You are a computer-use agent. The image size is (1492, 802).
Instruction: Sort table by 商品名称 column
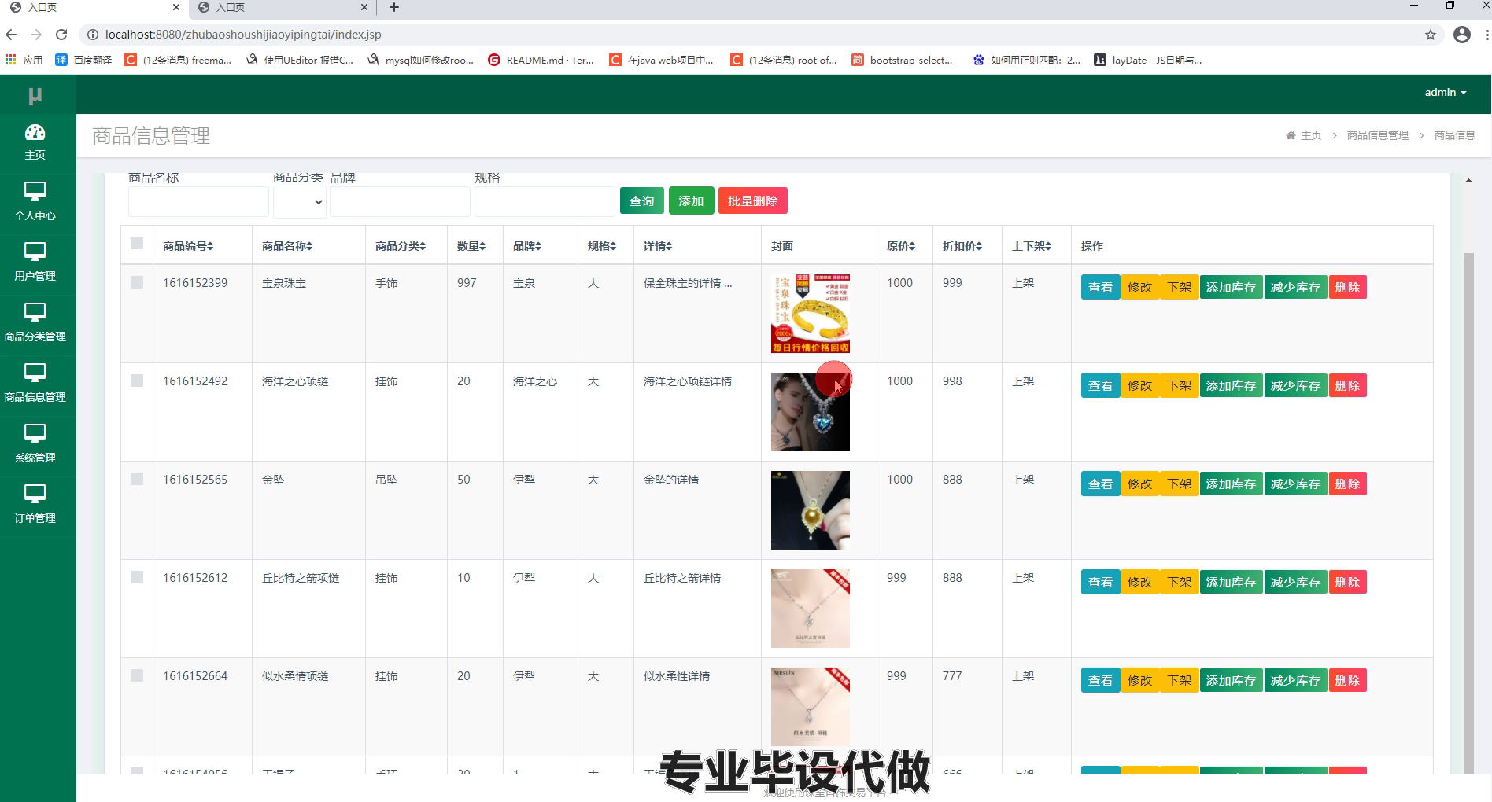pyautogui.click(x=287, y=246)
